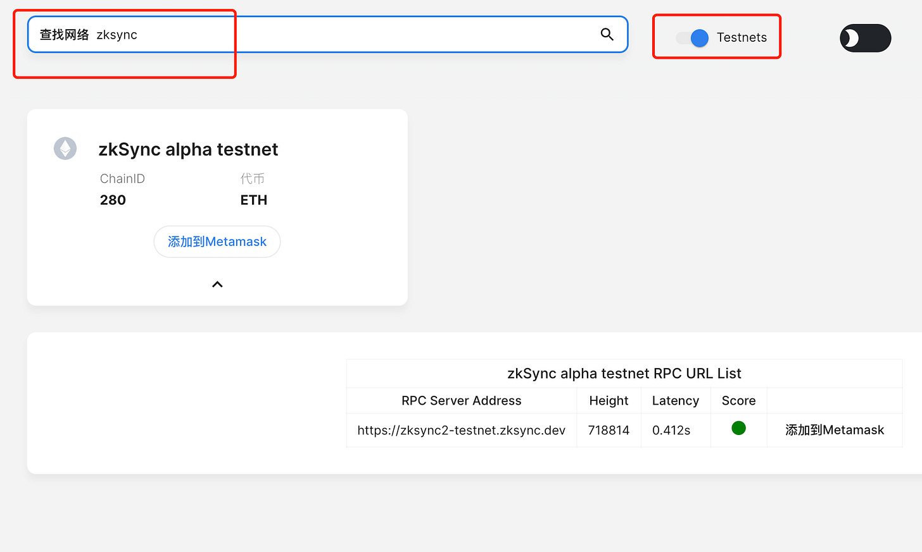
Task: Click the Height column header
Action: coord(609,401)
